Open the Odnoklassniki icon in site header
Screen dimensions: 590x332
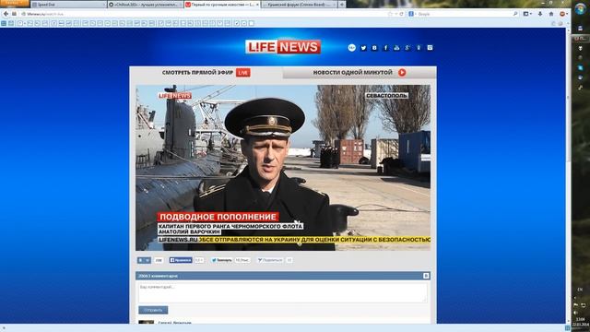(419, 48)
